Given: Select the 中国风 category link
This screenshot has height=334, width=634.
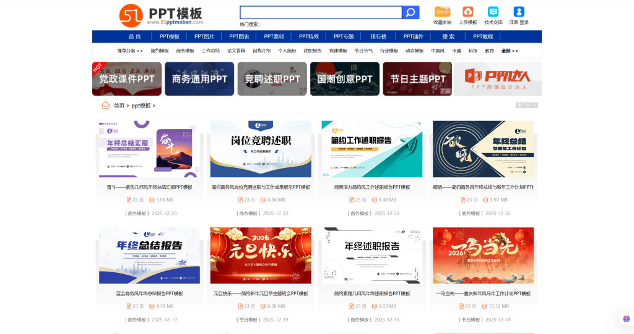Looking at the screenshot, I should (x=438, y=51).
